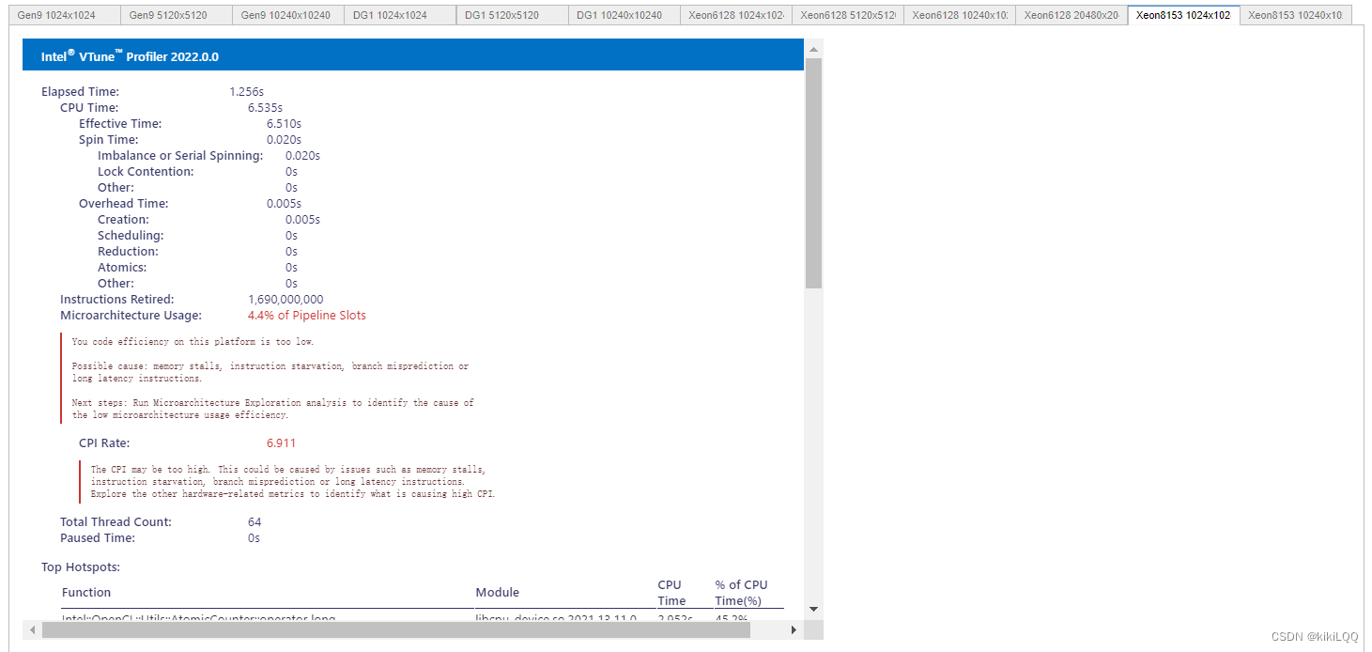The image size is (1372, 652).
Task: Select the Reduction label
Action: [128, 252]
